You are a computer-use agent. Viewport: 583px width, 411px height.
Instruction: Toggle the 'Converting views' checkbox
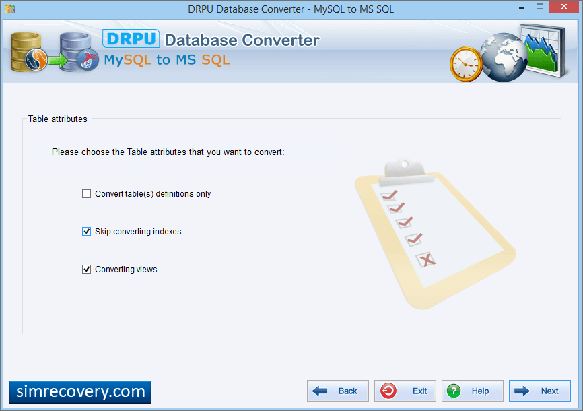pyautogui.click(x=86, y=269)
